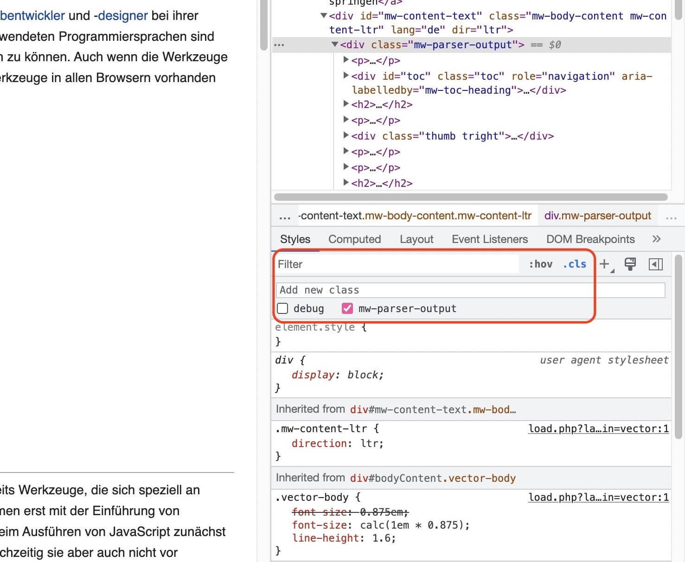The height and width of the screenshot is (562, 685).
Task: Click the inherited div#bodyContent.vector-body link
Action: pyautogui.click(x=433, y=478)
